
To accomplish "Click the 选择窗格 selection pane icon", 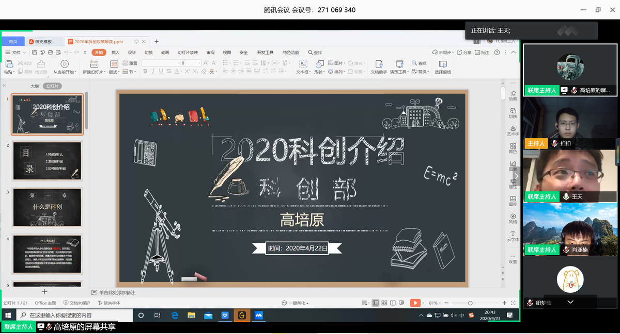I will tap(442, 64).
